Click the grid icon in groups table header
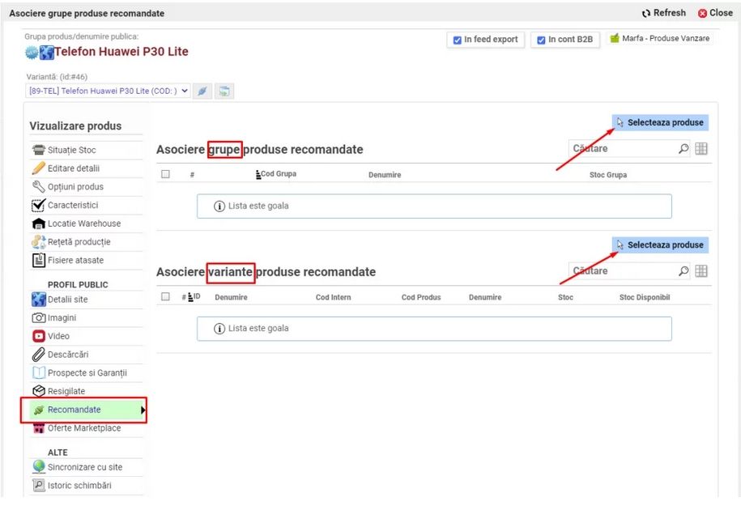The width and height of the screenshot is (741, 506). tap(701, 148)
